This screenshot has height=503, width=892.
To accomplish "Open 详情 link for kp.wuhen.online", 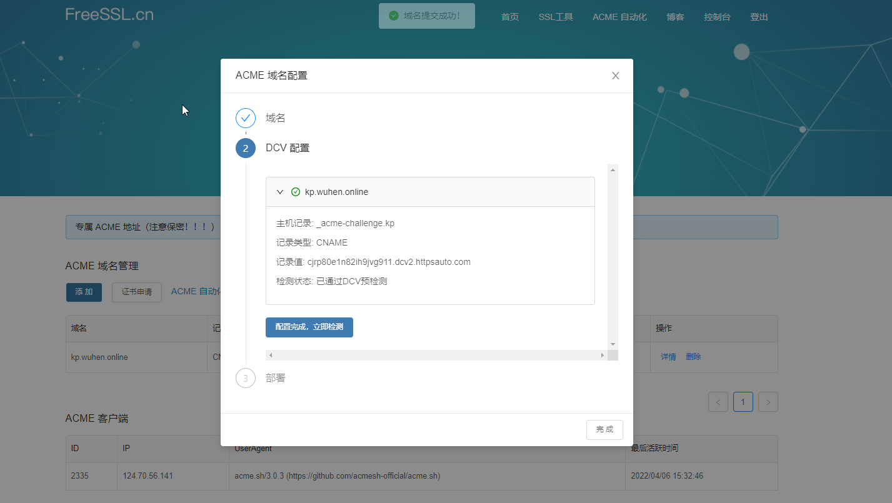I will 668,357.
